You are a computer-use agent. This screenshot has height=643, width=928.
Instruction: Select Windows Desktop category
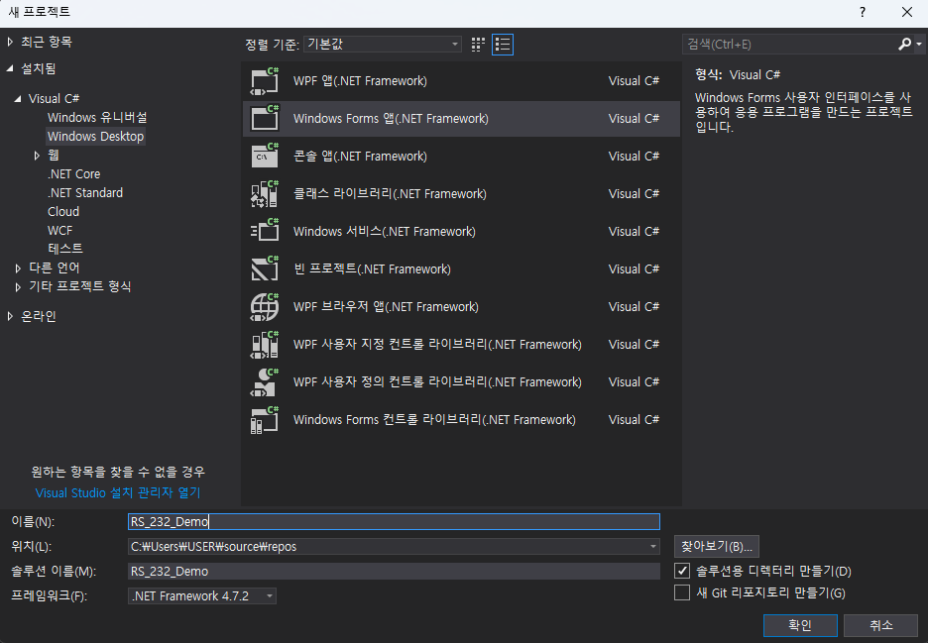point(96,136)
